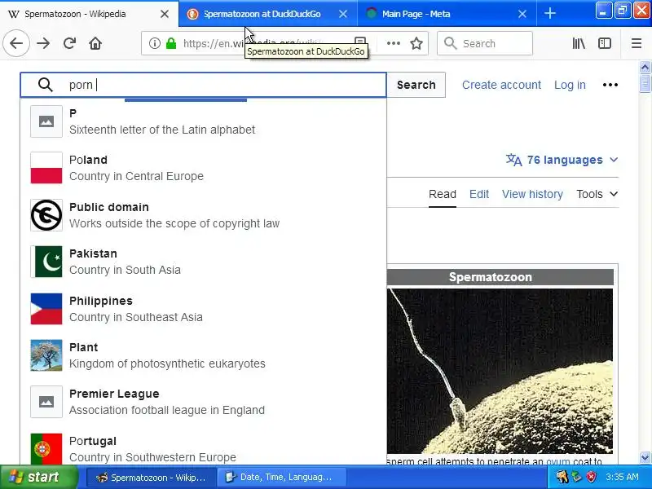
Task: Click the placeholder image for P
Action: coord(46,121)
